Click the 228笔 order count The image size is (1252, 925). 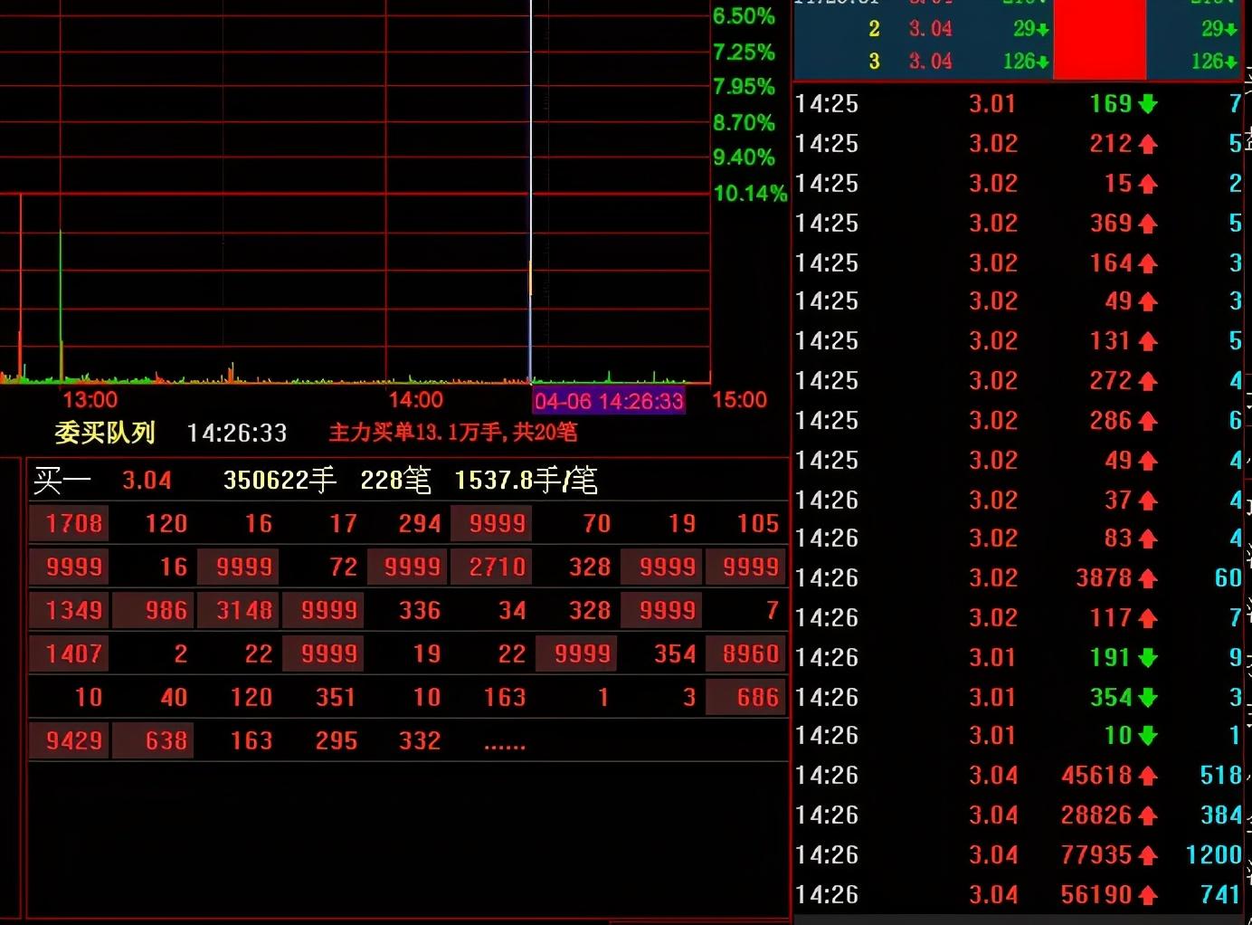coord(395,480)
